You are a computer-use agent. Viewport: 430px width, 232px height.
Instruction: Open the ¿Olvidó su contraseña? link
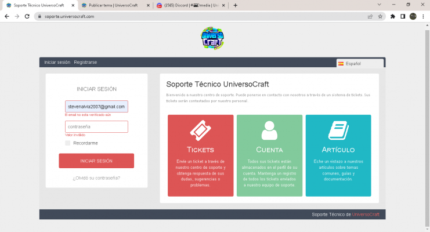click(96, 178)
